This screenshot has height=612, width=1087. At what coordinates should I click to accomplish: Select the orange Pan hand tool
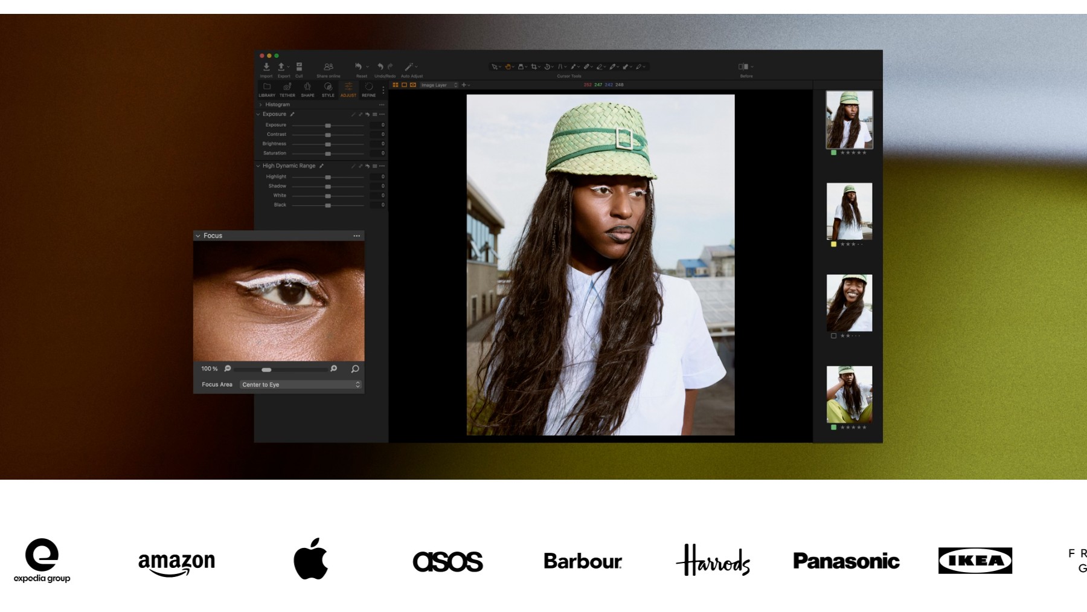click(x=508, y=67)
